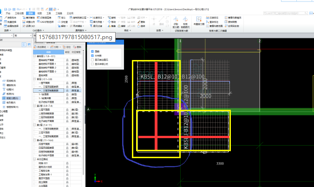Image resolution: width=314 pixels, height=187 pixels.
Task: Open the 开始 ribbon tab
Action: (8, 13)
